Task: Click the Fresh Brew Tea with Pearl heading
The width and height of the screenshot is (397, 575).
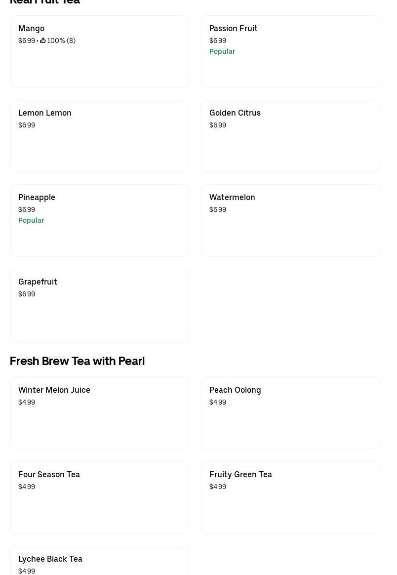Action: (x=77, y=361)
